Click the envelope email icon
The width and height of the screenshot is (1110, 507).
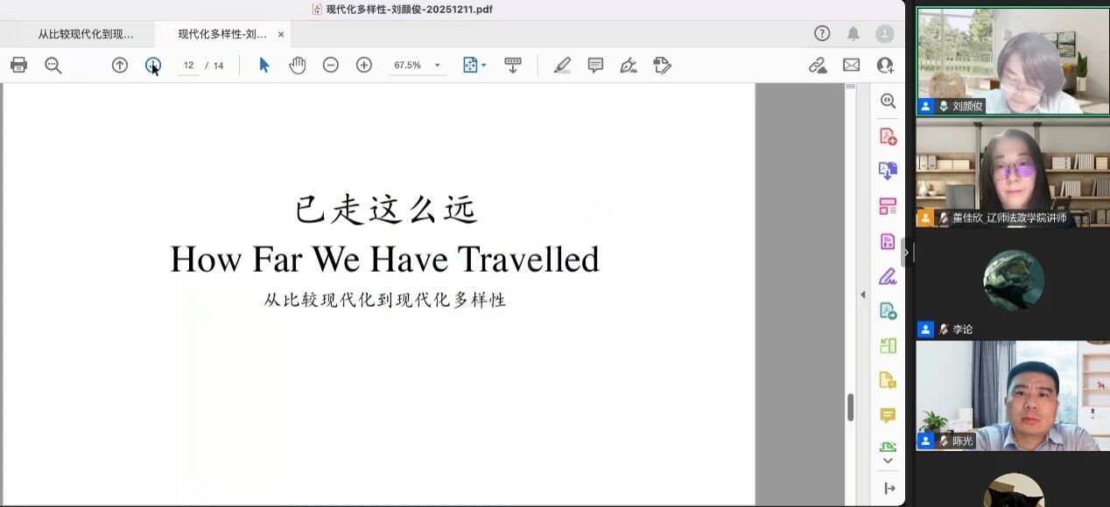click(x=851, y=65)
